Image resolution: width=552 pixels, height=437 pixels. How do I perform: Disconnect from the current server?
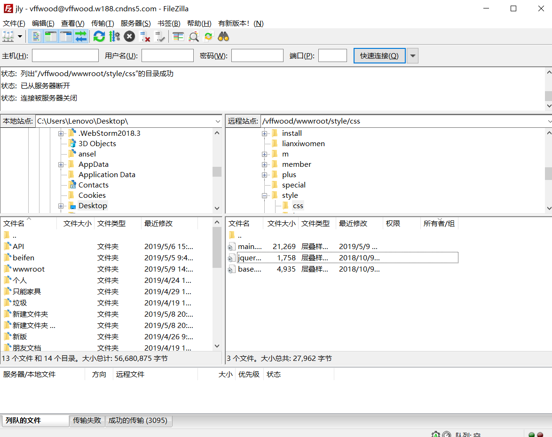click(x=145, y=37)
